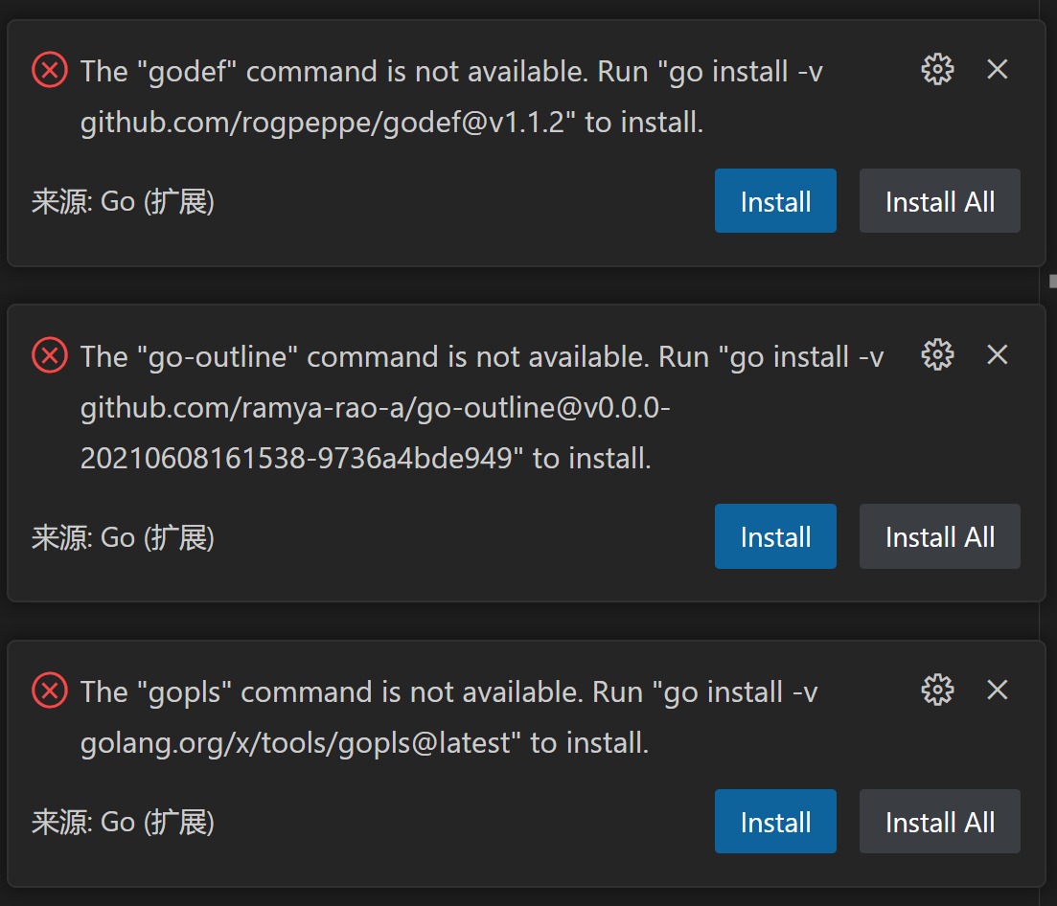This screenshot has width=1057, height=906.
Task: Click the red error icon beside go-outline message
Action: 50,355
